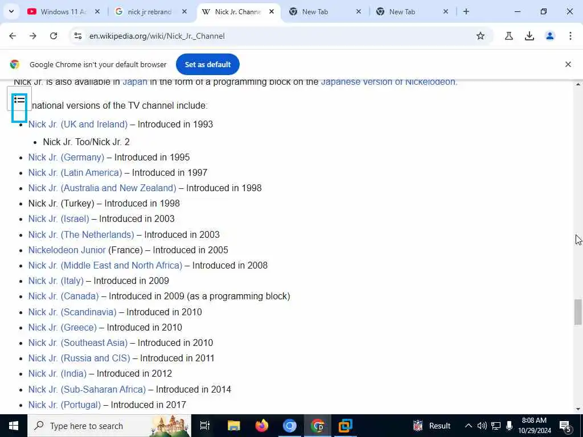Open the NFL Result news widget
Screen dimensions: 583x437
click(x=432, y=426)
